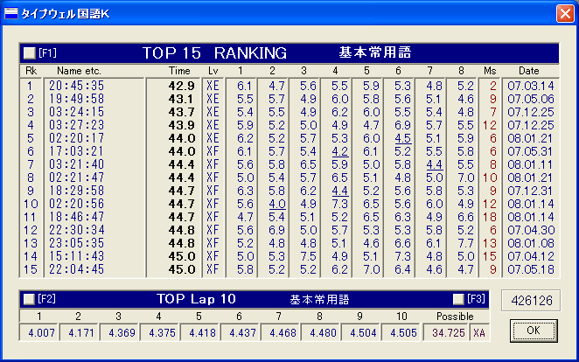579x362 pixels.
Task: Click the Lv column header
Action: click(x=213, y=71)
